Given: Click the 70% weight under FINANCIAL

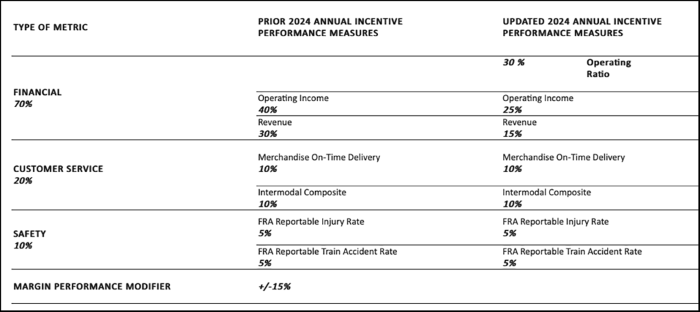Looking at the screenshot, I should point(23,104).
